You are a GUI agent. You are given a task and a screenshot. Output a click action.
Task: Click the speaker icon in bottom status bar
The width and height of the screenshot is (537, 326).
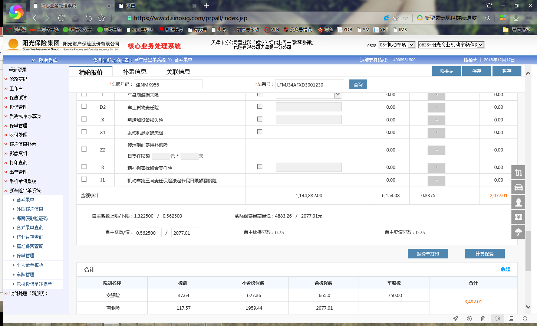(x=497, y=319)
